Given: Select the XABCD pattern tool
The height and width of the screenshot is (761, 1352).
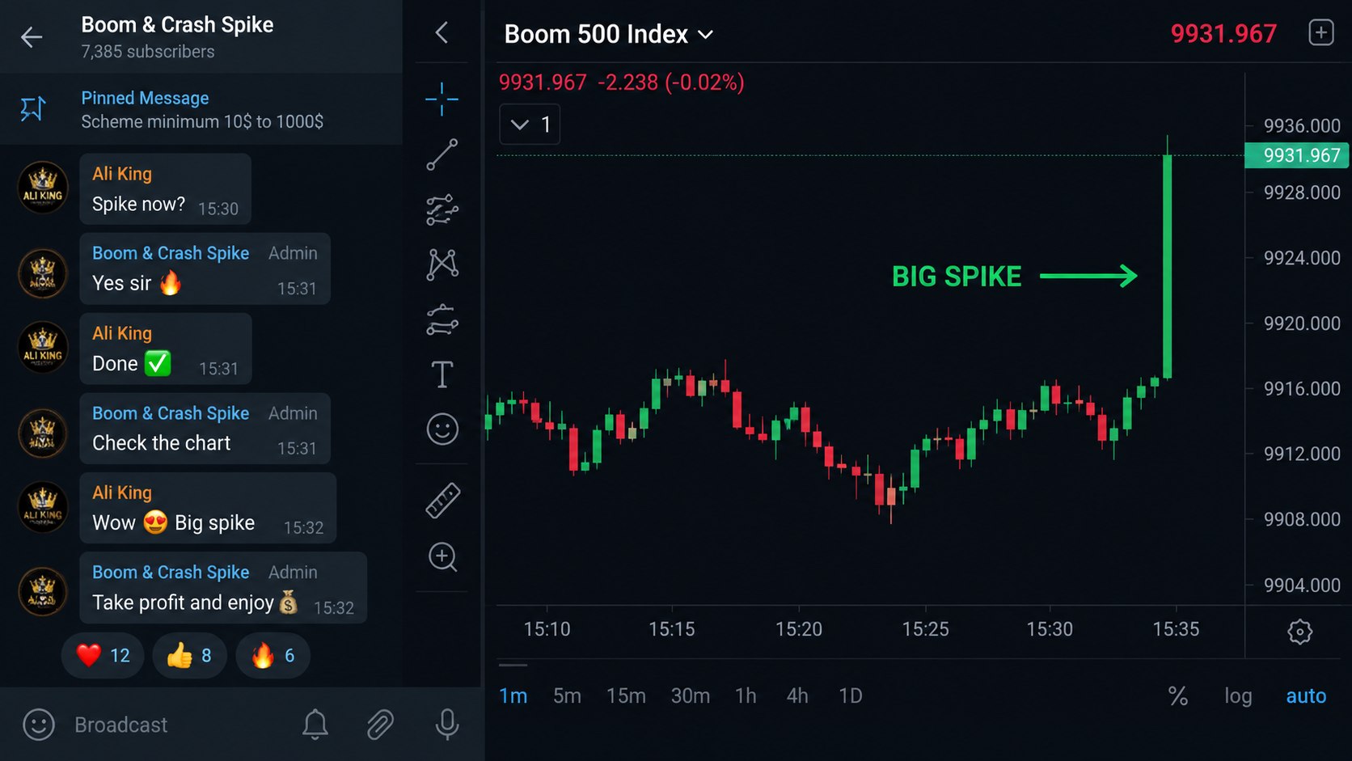Looking at the screenshot, I should point(442,264).
